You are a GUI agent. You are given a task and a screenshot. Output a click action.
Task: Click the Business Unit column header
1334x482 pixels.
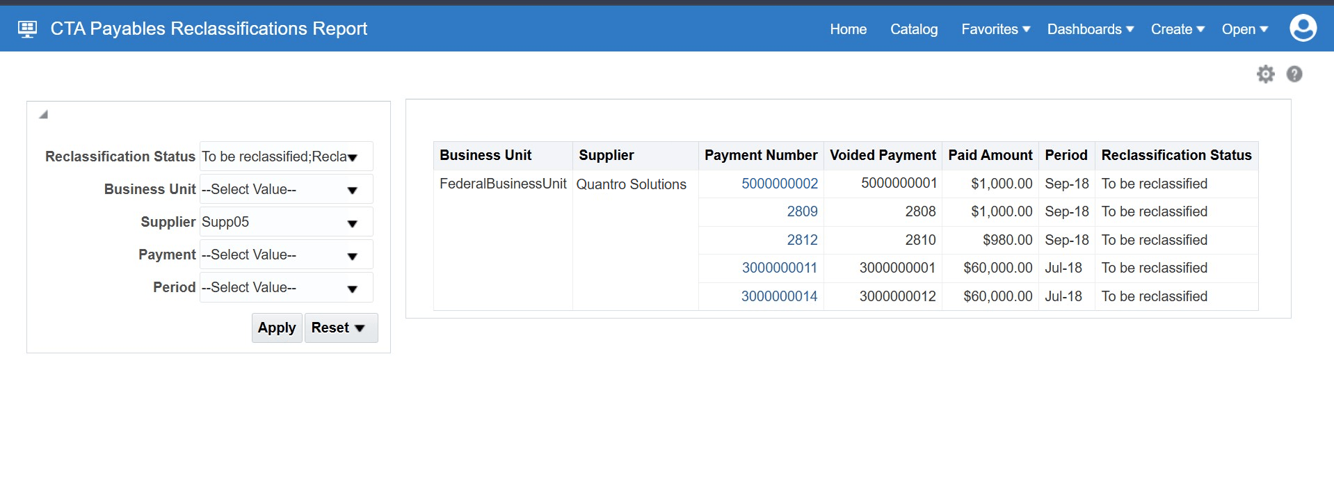tap(504, 156)
